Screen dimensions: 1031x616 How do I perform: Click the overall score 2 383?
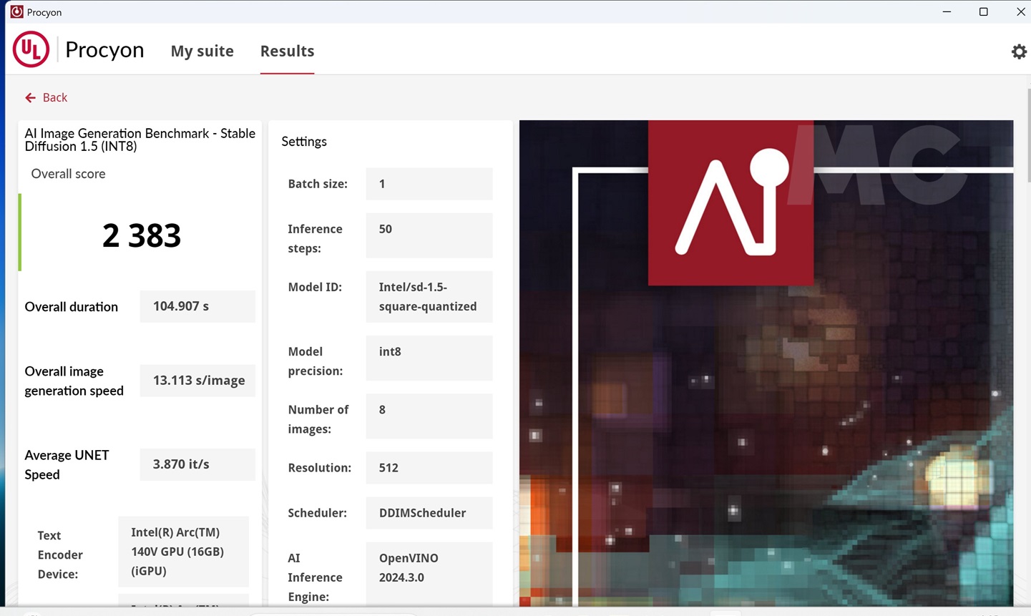pyautogui.click(x=141, y=235)
